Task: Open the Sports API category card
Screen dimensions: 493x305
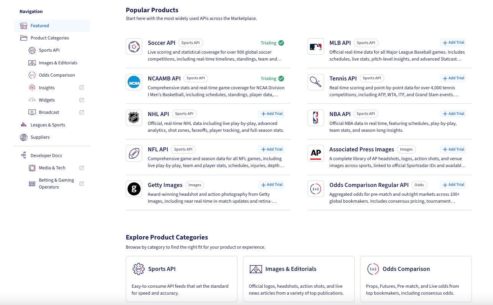Action: [x=182, y=279]
